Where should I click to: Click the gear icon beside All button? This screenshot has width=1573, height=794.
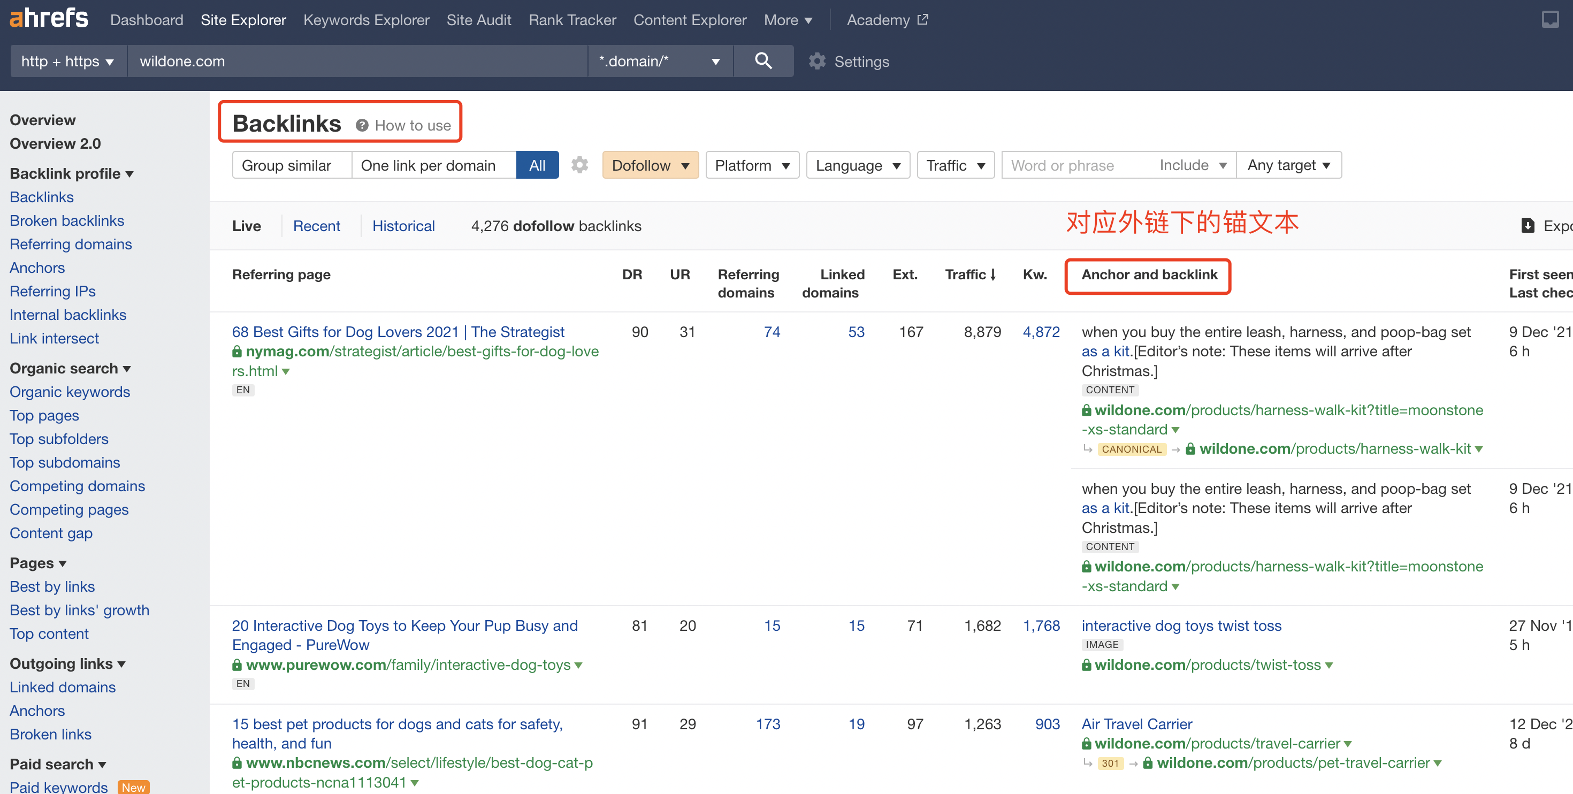click(x=579, y=165)
